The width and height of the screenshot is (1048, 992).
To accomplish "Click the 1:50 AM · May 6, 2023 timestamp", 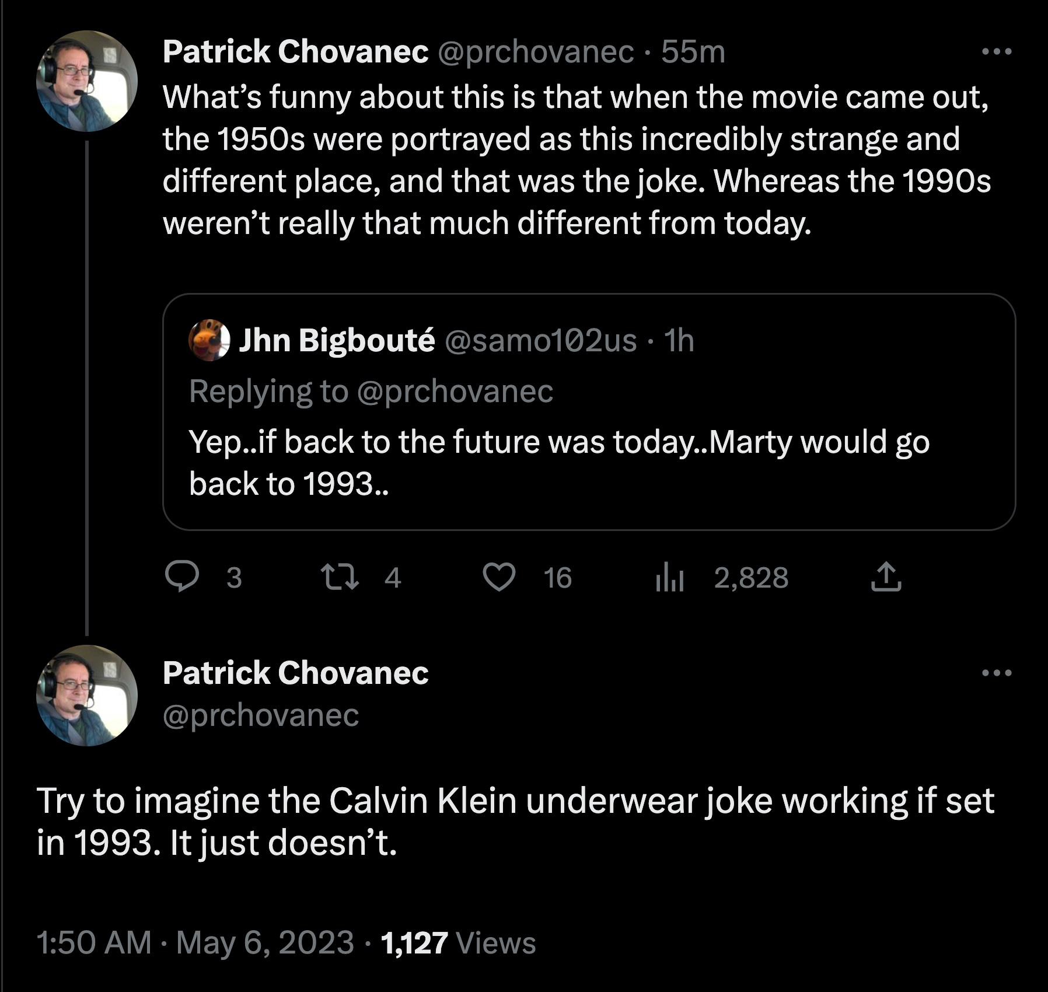I will tap(195, 942).
